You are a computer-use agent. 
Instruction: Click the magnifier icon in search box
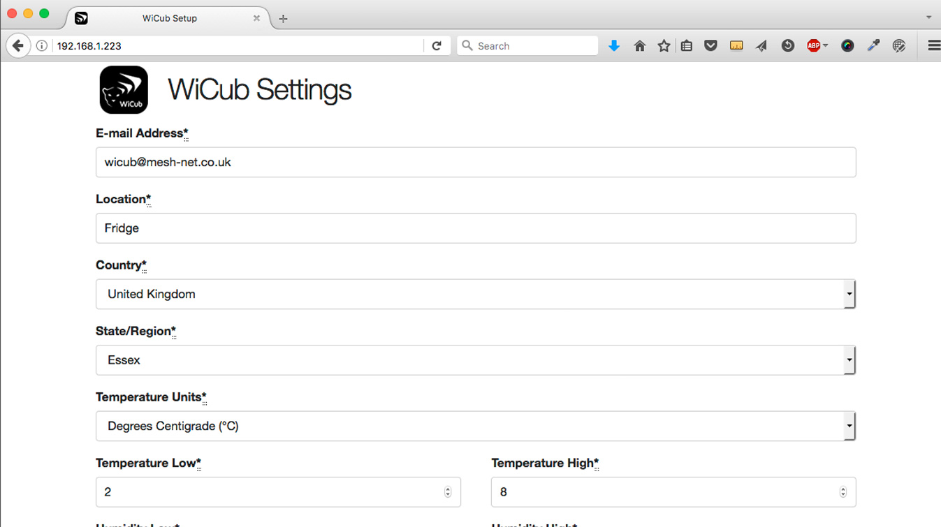(467, 46)
